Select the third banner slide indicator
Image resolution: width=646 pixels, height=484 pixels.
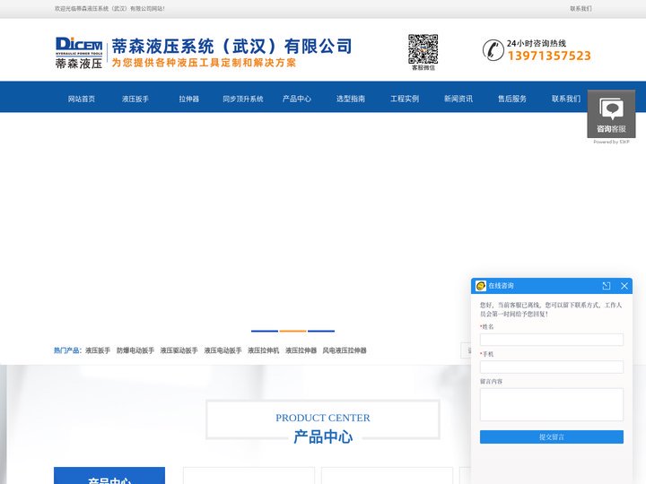pos(321,331)
